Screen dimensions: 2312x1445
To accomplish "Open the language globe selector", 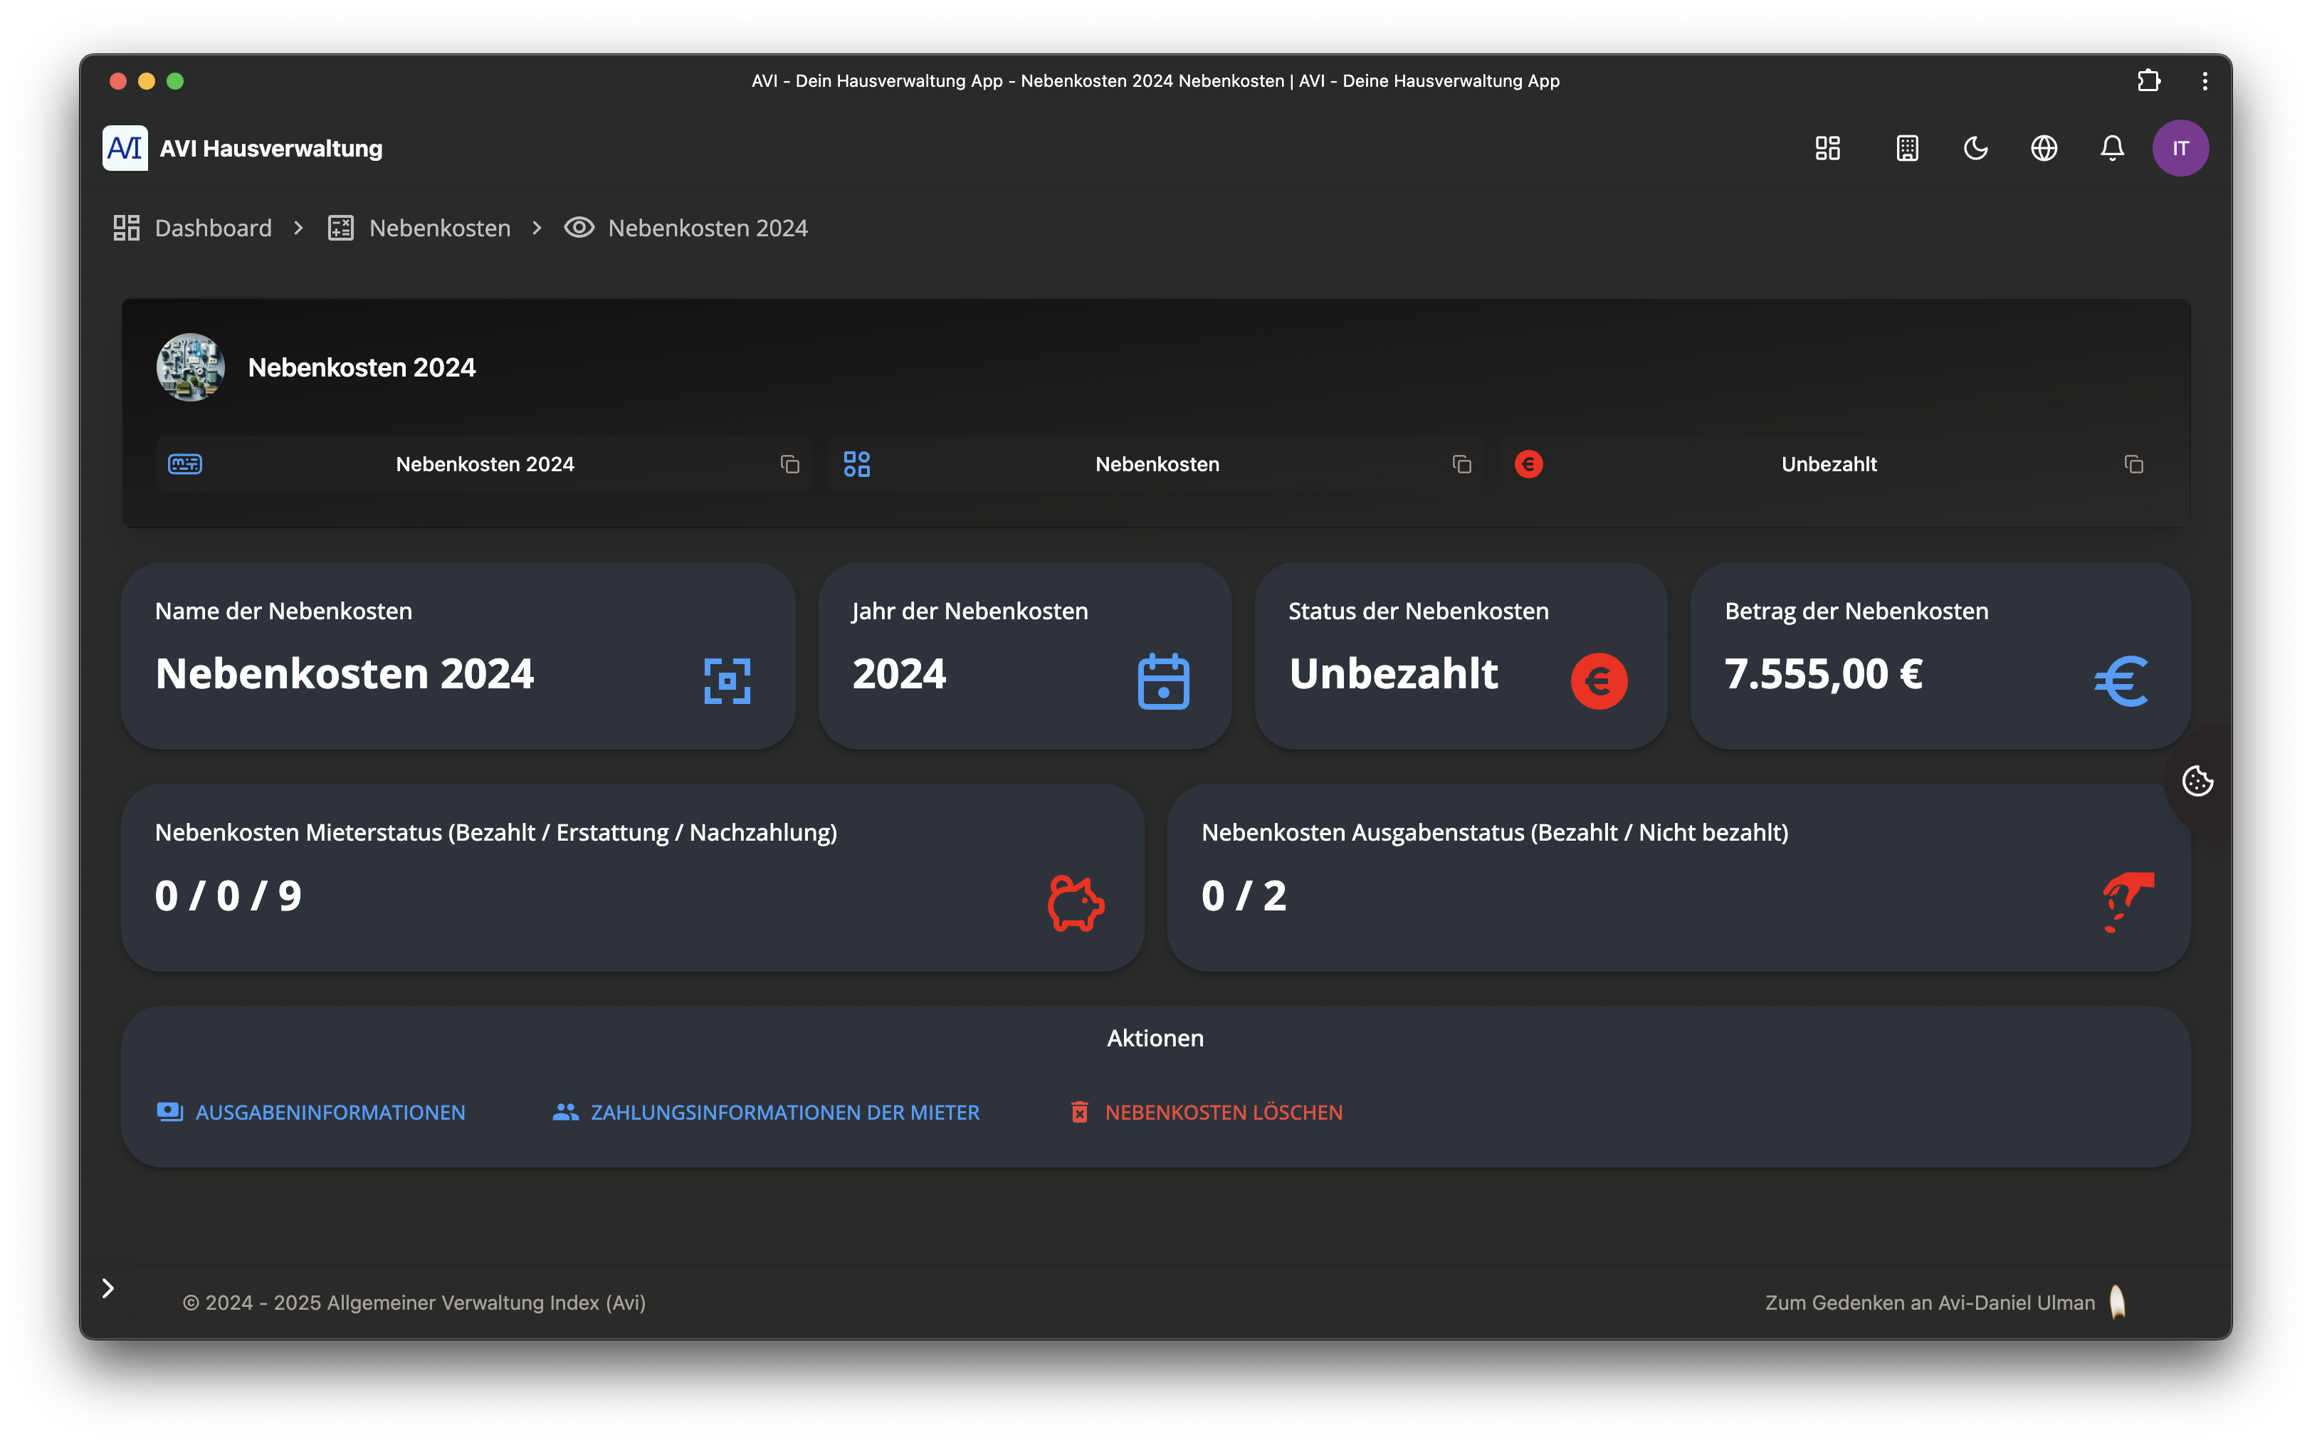I will pyautogui.click(x=2044, y=148).
